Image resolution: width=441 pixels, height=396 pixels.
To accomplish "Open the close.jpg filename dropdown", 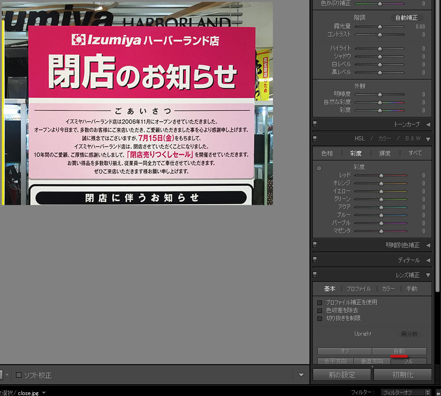I will pos(44,393).
